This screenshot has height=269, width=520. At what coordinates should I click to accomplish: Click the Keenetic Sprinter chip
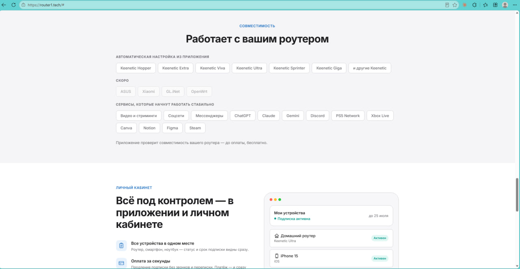pos(289,68)
